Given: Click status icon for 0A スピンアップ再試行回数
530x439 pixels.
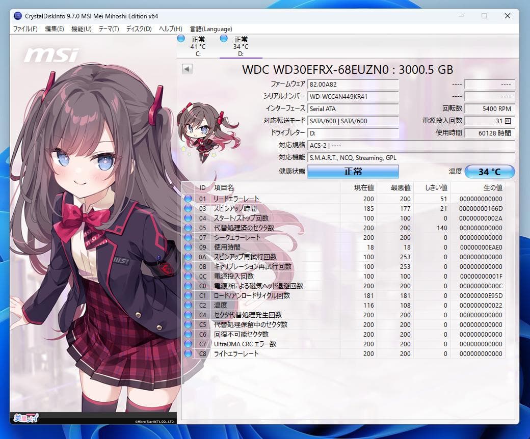Looking at the screenshot, I should [188, 257].
